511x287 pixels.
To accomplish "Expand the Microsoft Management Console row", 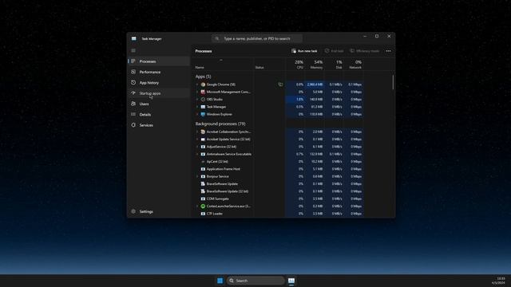I will pos(197,92).
